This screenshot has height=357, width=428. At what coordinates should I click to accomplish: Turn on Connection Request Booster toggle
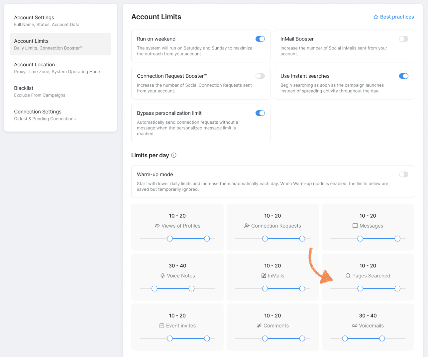click(260, 76)
